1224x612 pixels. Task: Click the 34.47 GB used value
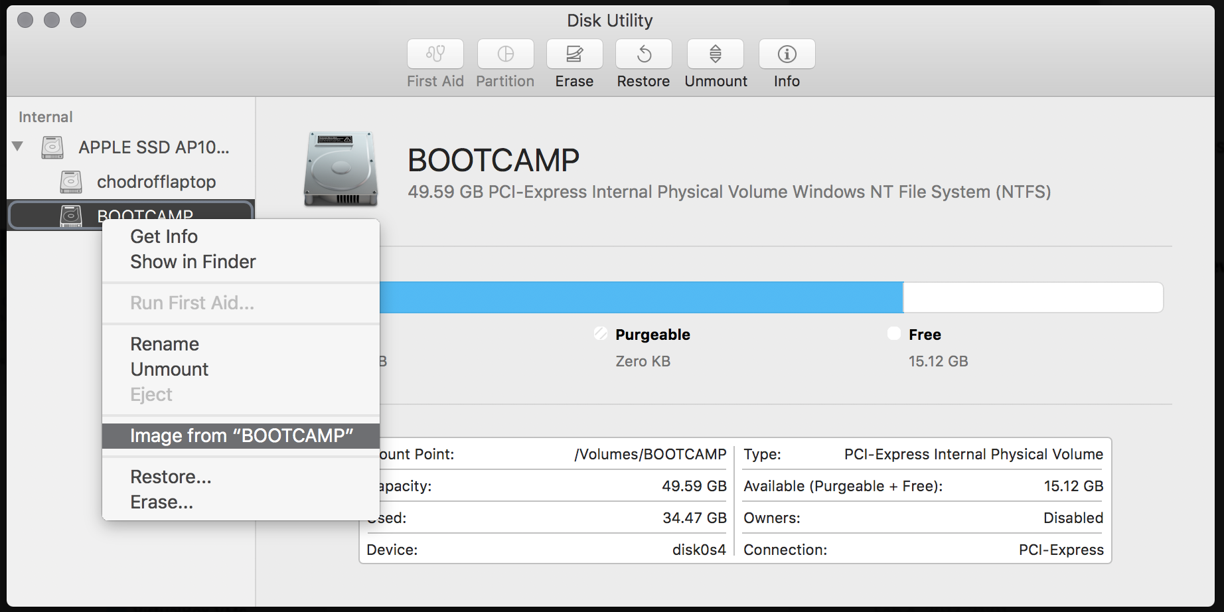coord(694,518)
